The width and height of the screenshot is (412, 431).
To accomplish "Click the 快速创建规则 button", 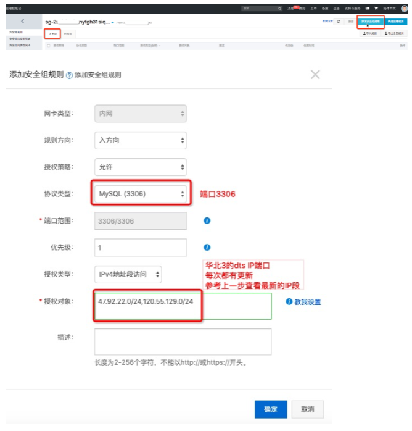I will coord(396,22).
